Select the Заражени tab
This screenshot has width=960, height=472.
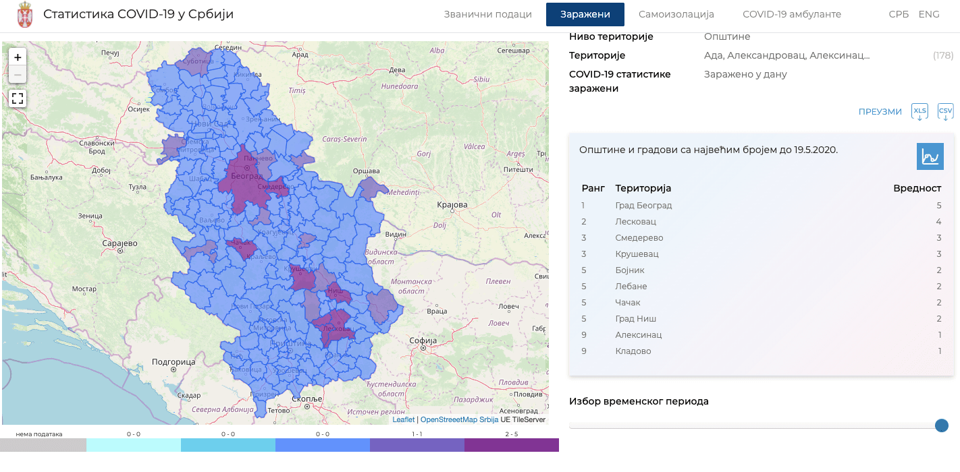[x=585, y=14]
